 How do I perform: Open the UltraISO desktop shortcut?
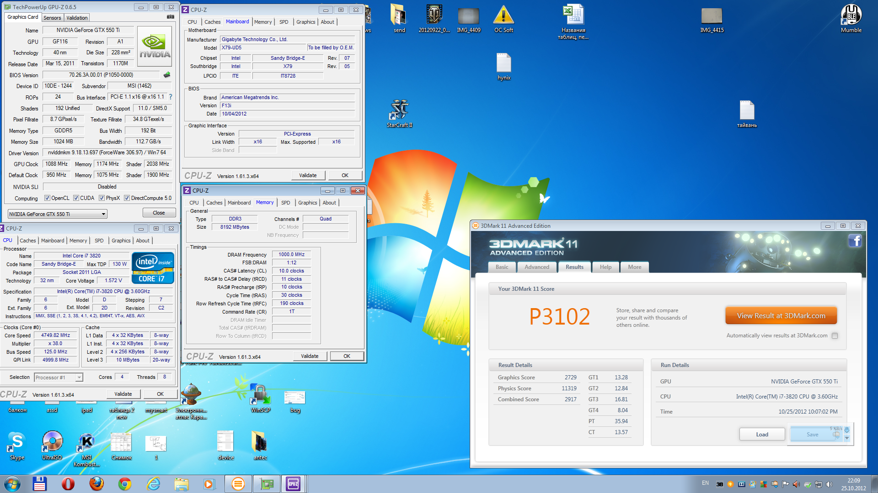click(x=52, y=446)
